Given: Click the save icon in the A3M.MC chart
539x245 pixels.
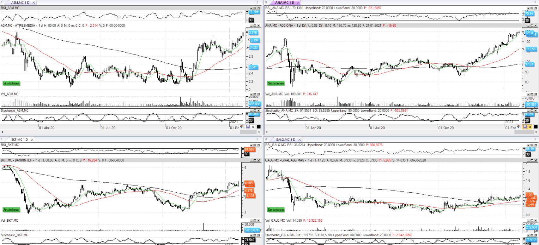Looking at the screenshot, I should [x=248, y=127].
